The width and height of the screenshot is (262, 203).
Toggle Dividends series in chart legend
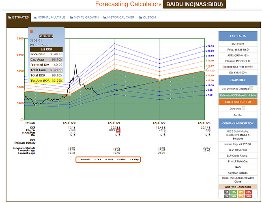(84, 159)
